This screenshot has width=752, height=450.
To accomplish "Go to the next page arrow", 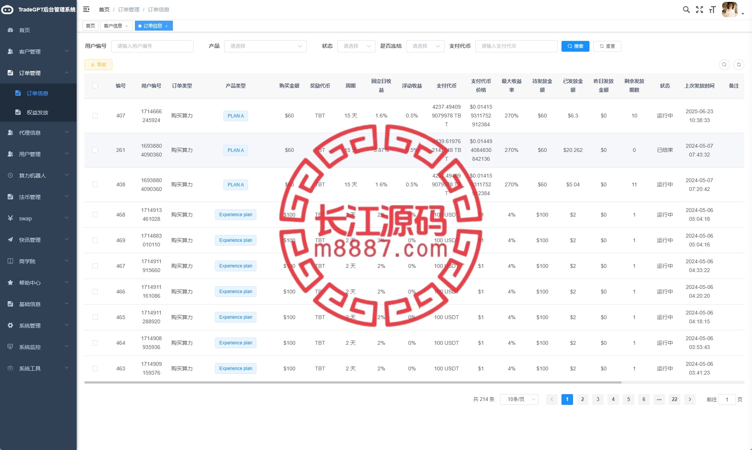I will tap(690, 399).
